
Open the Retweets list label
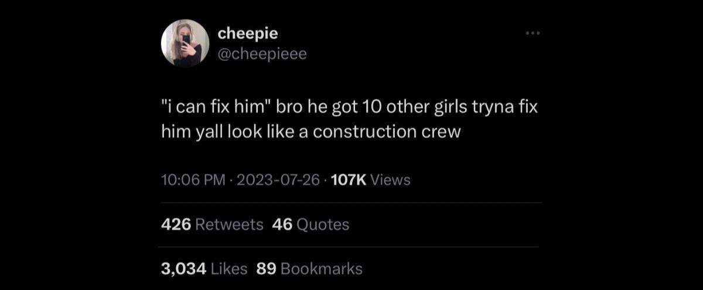pyautogui.click(x=228, y=224)
